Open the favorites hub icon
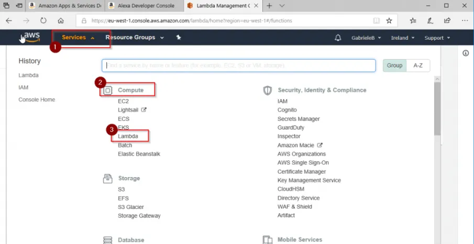474x244 pixels. point(413,20)
